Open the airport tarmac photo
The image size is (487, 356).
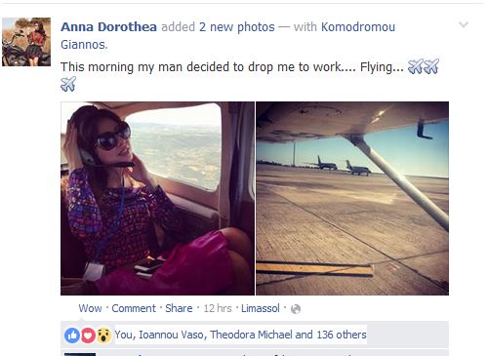(352, 198)
